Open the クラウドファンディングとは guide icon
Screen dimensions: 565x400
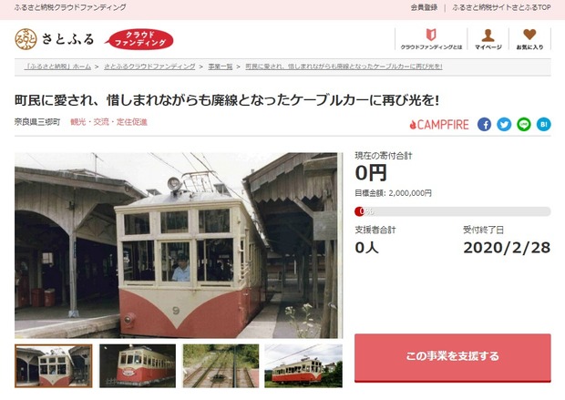click(x=431, y=35)
